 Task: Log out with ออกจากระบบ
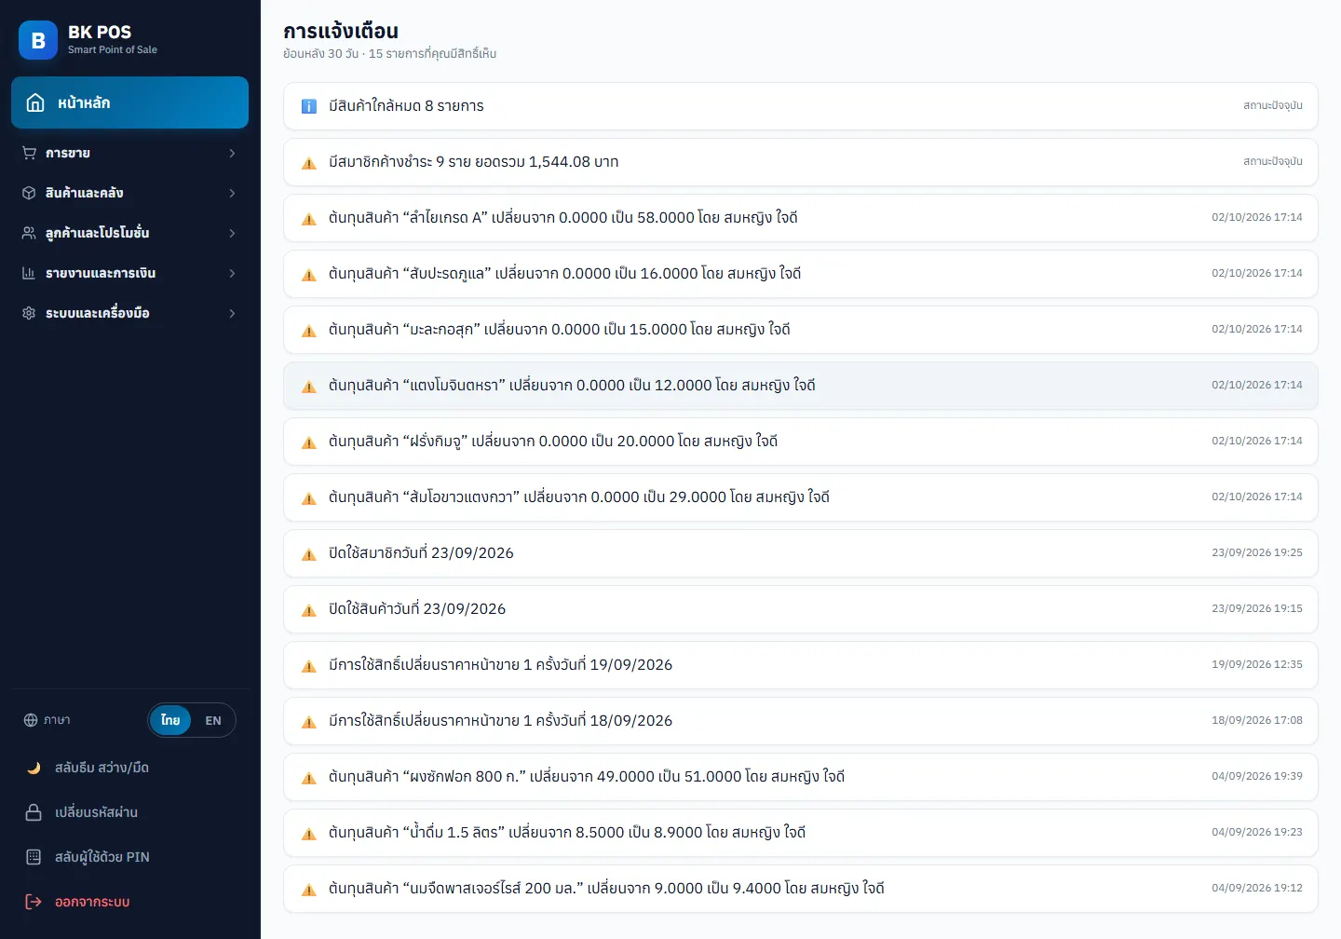point(130,902)
